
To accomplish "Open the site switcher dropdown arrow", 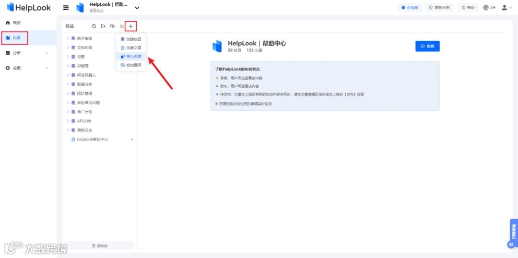I will [137, 8].
